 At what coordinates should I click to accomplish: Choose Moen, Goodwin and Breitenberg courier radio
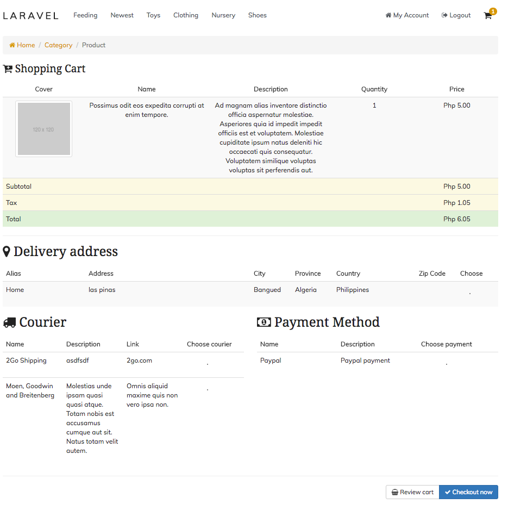208,390
